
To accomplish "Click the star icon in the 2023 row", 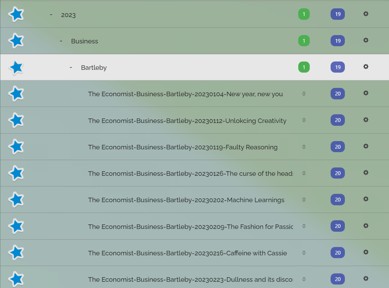I will pyautogui.click(x=16, y=14).
